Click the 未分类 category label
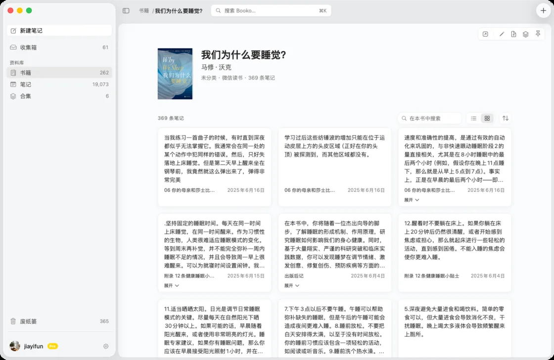554x360 pixels. (209, 78)
